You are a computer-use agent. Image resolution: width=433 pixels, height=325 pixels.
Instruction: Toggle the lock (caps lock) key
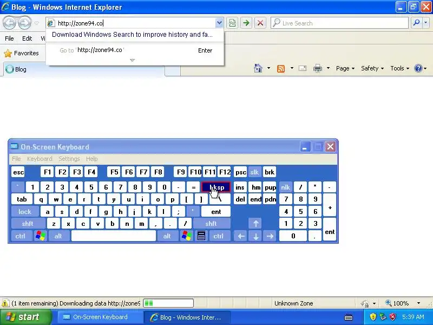coord(24,212)
